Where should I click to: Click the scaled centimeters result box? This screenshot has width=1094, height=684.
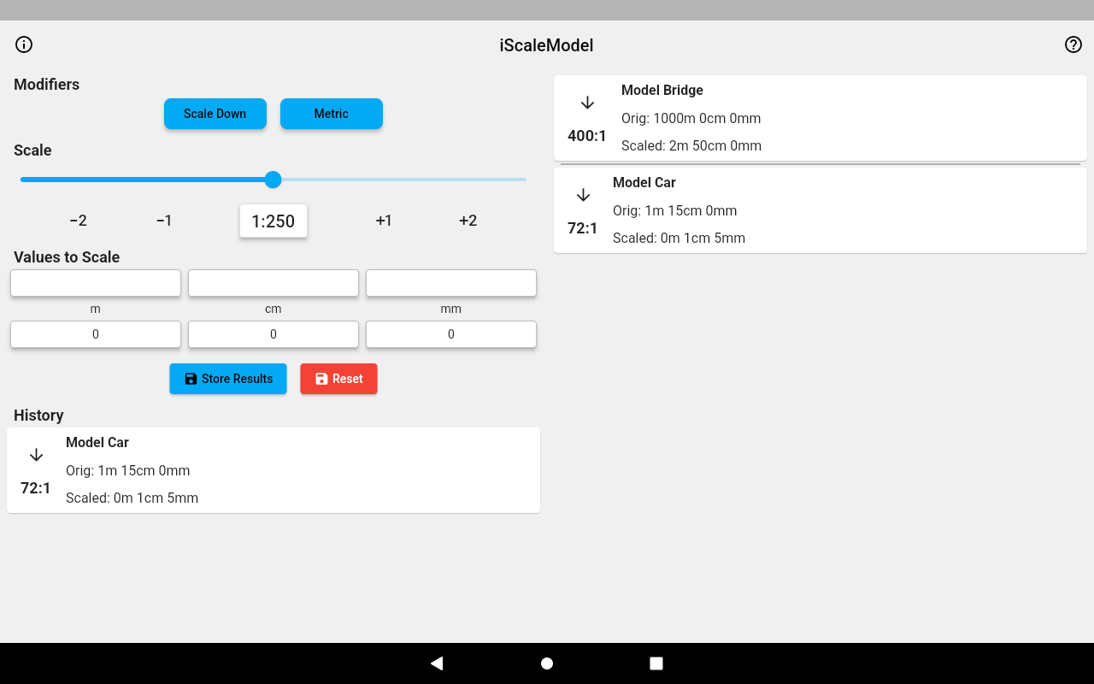coord(273,334)
